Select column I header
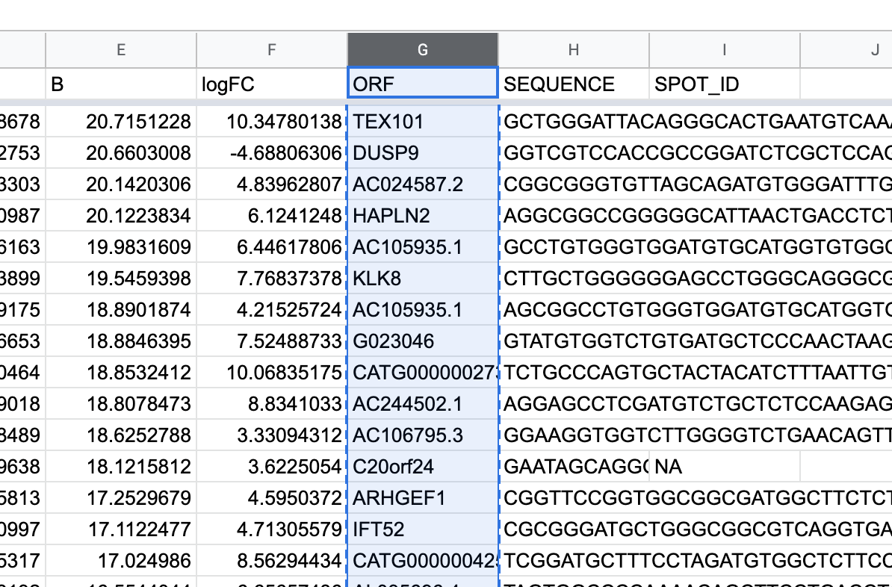 pos(724,50)
